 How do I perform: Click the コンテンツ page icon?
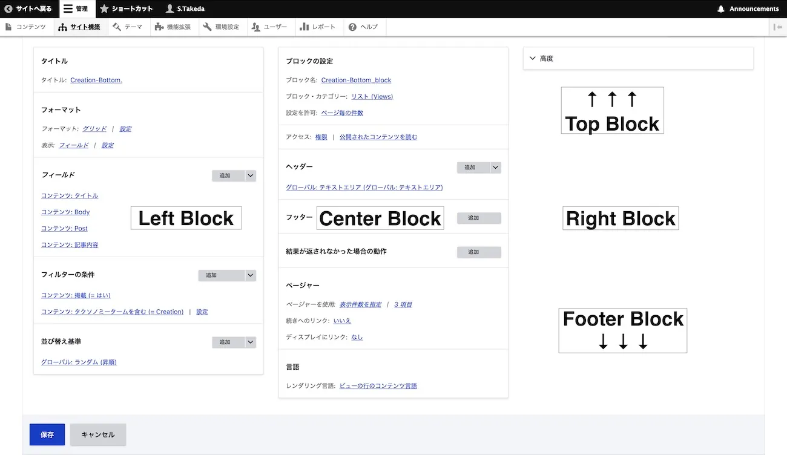coord(8,27)
